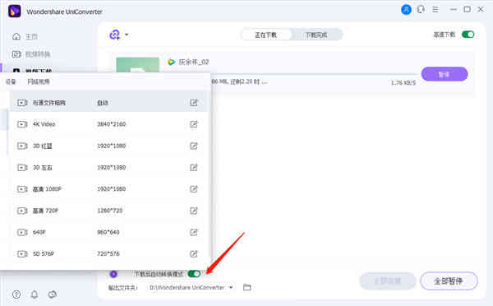Click the feedback icon beside the bell

click(53, 294)
